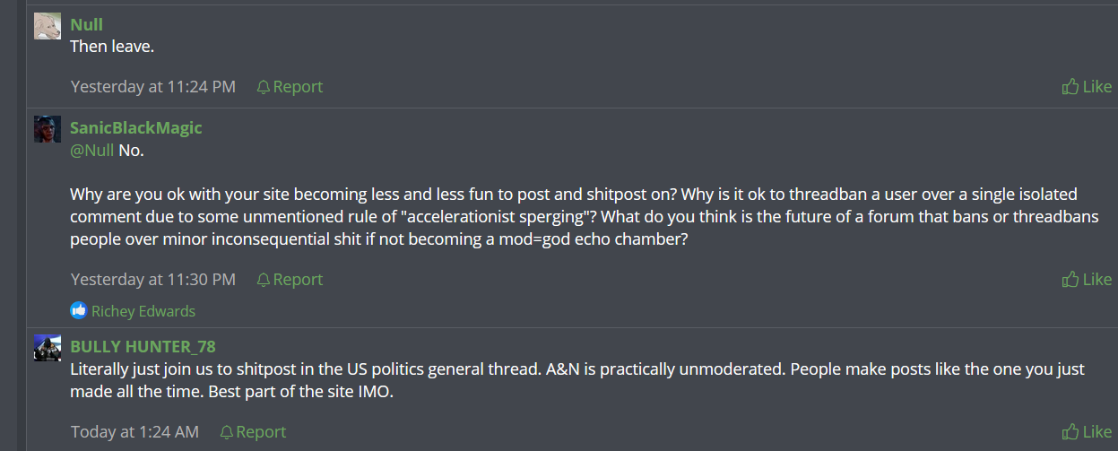Open Richey Edwards reaction user link
Viewport: 1118px width, 451px height.
point(143,311)
